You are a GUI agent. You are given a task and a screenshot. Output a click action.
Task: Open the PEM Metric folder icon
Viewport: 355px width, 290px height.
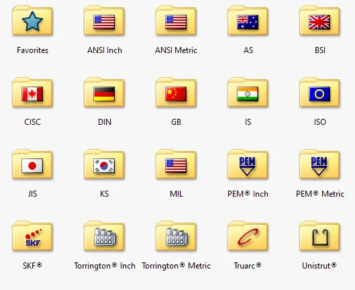coord(319,164)
